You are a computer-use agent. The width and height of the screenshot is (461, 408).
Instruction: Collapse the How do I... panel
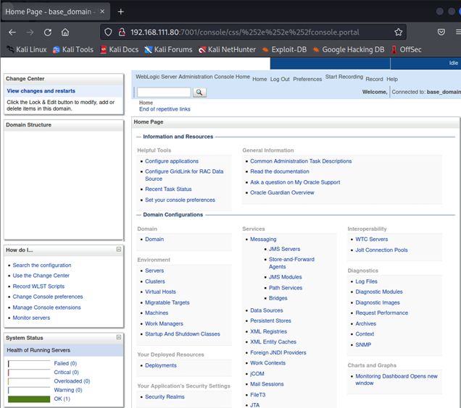click(119, 249)
